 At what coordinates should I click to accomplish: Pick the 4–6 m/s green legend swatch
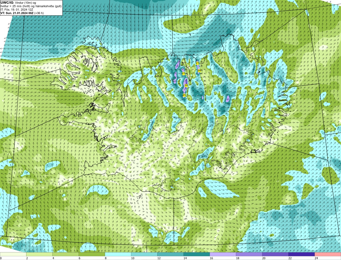(x=66, y=254)
